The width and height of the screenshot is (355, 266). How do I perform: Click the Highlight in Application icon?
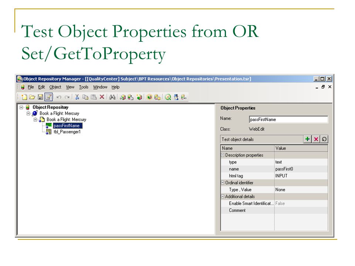point(149,97)
